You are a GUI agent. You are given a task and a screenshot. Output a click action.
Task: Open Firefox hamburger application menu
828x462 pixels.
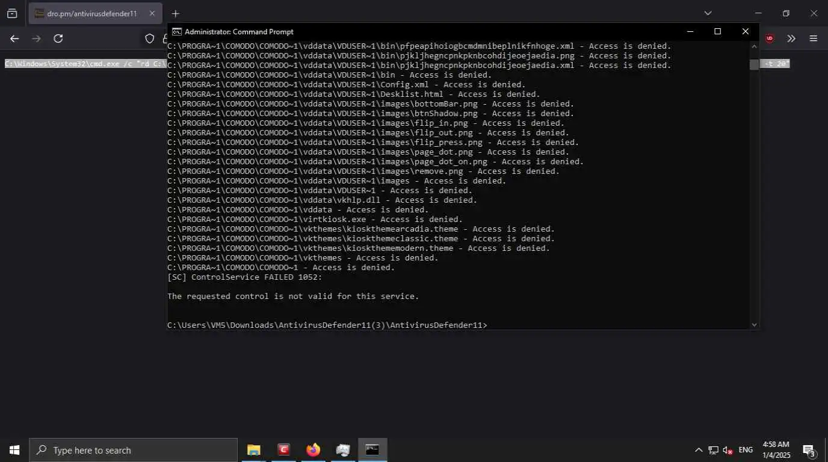pos(814,38)
